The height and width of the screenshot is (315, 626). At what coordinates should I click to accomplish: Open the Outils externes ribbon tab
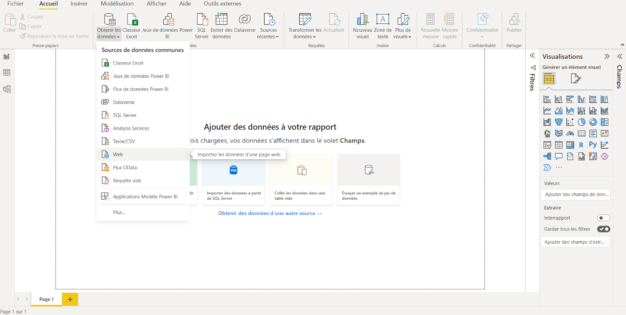[x=223, y=4]
